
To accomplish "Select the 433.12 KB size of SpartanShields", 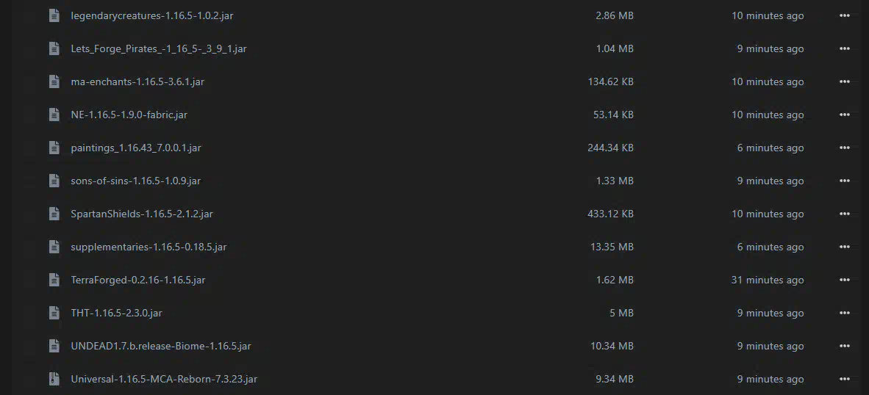I will 610,214.
